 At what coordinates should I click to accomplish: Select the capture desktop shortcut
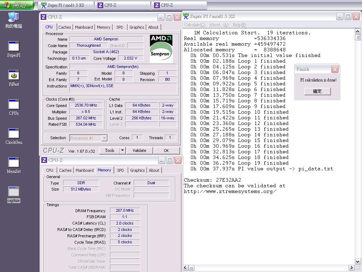(x=14, y=195)
